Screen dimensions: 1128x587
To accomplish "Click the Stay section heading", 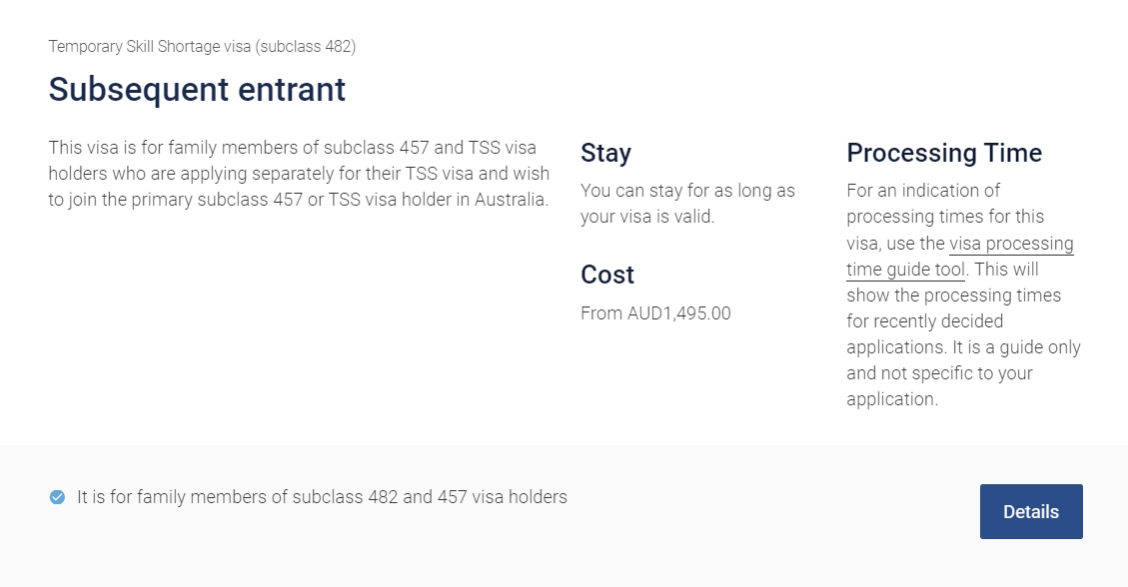I will 605,153.
